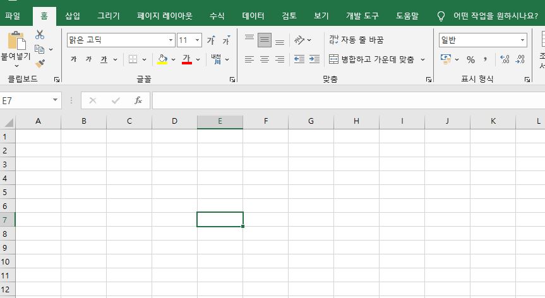This screenshot has height=298, width=545.
Task: Open Name Box dropdown arrow
Action: 55,100
